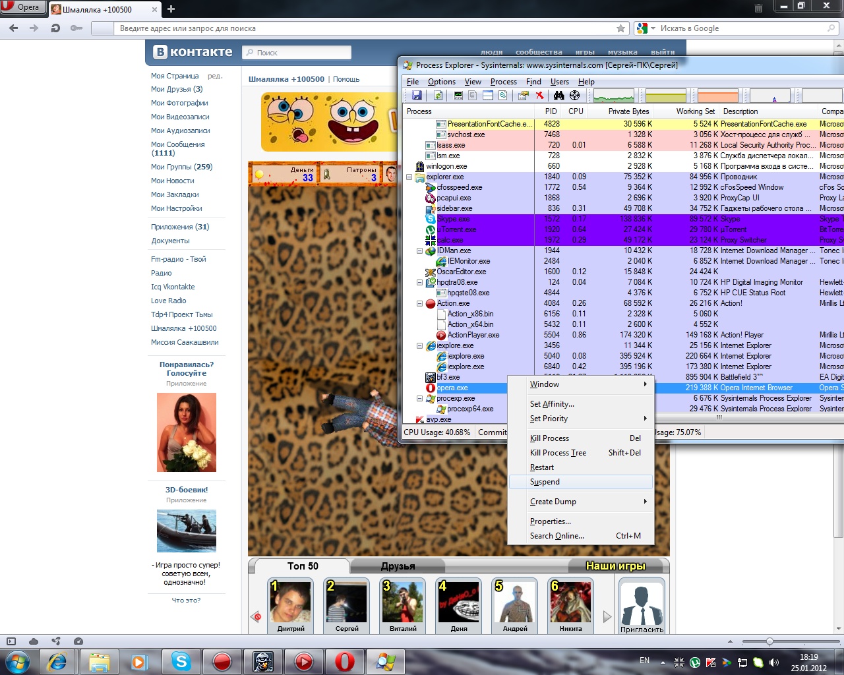The height and width of the screenshot is (675, 844).
Task: Click the Save floppy disk icon in Process Explorer
Action: tap(417, 96)
